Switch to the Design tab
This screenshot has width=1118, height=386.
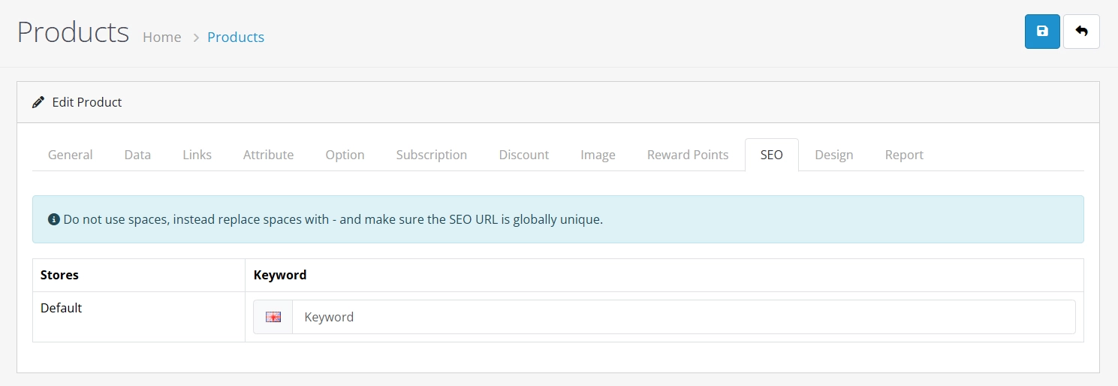coord(834,155)
